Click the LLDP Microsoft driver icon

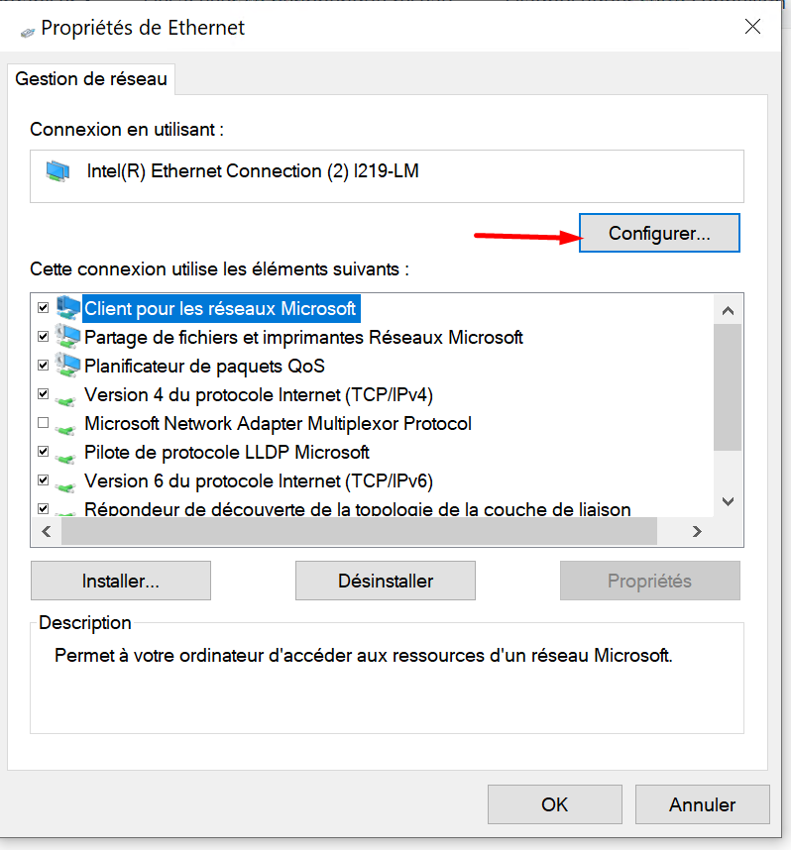point(65,459)
